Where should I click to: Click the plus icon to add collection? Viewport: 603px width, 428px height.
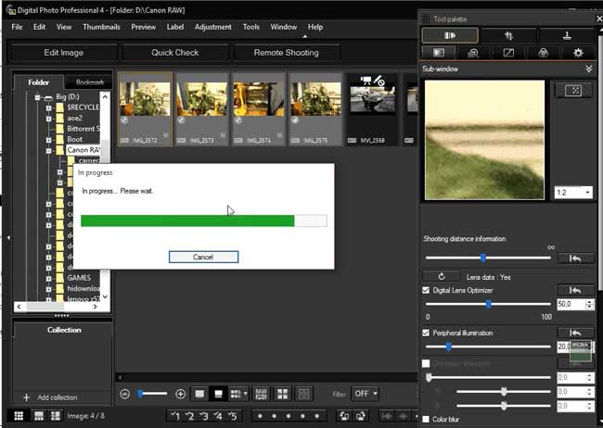tap(26, 397)
